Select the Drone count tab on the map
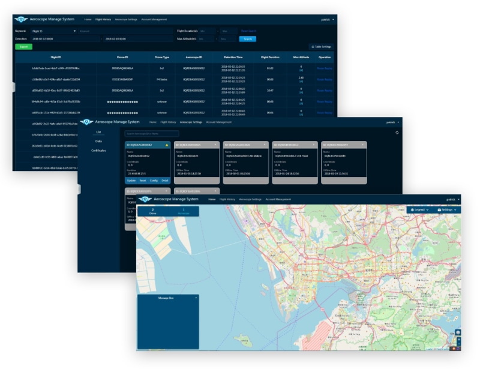 coord(152,211)
